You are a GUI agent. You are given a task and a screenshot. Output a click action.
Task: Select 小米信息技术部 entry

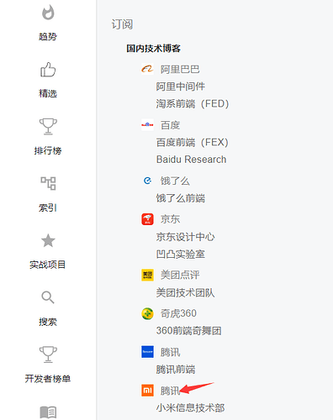click(x=190, y=408)
